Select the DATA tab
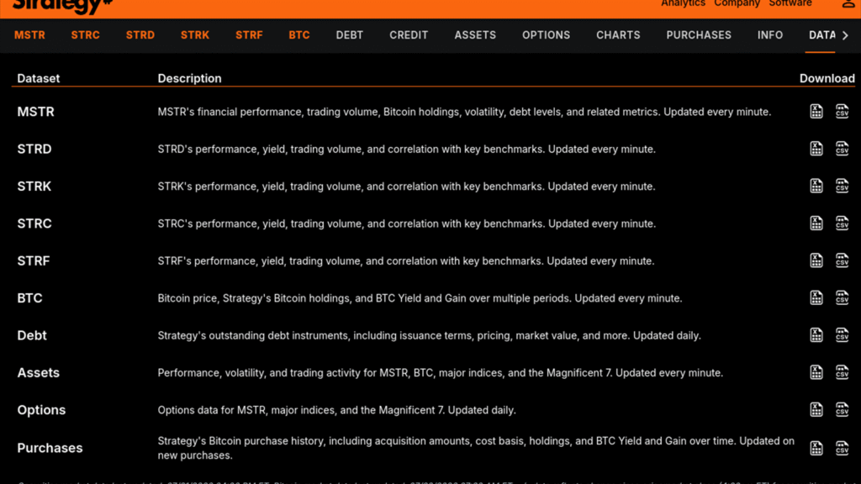This screenshot has width=861, height=484. pos(822,35)
